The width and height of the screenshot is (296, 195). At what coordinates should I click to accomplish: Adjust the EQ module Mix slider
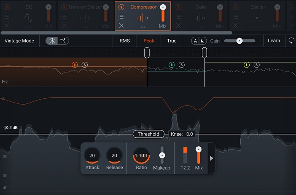point(49,13)
